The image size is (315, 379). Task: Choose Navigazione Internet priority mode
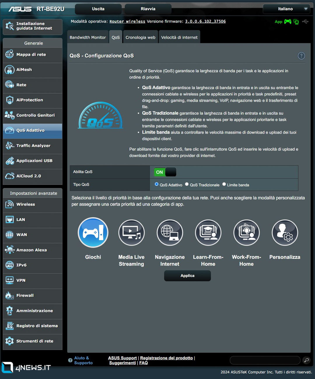pos(170,233)
